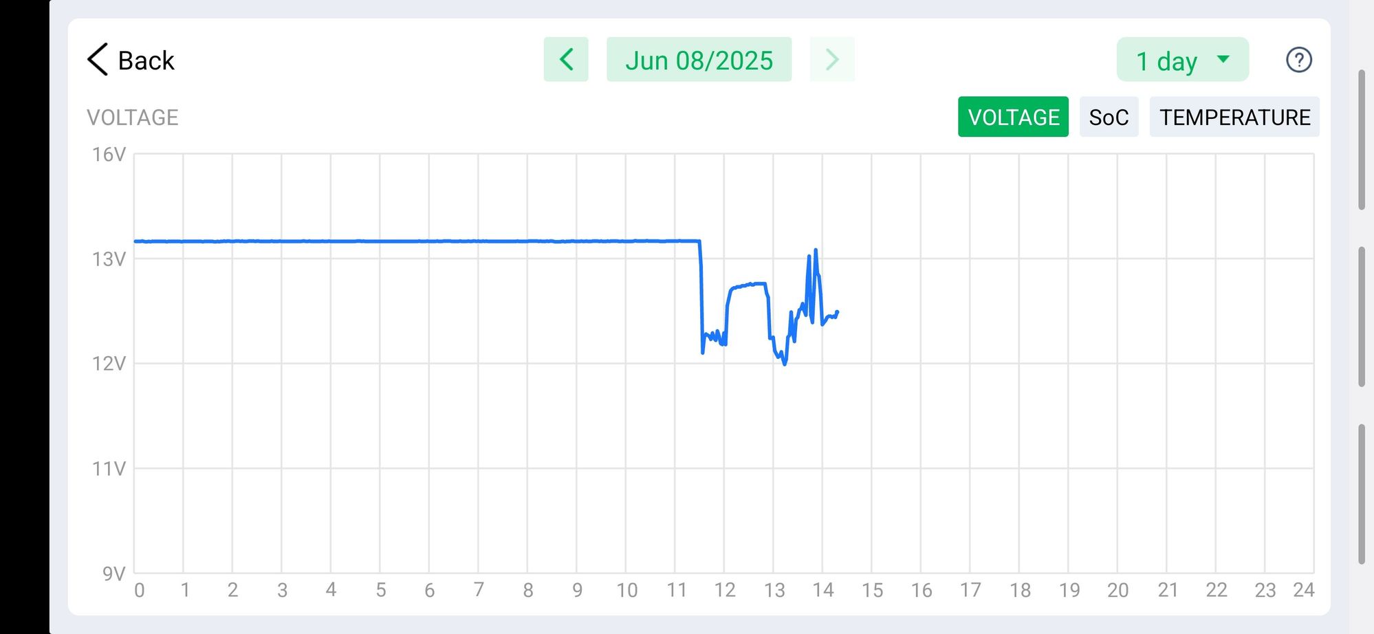The height and width of the screenshot is (634, 1374).
Task: Click the voltage peak near hour 14
Action: (816, 251)
